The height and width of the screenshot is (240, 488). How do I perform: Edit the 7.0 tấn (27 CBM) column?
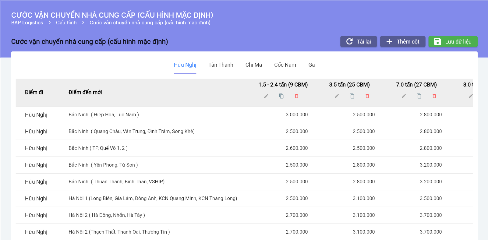pos(404,96)
